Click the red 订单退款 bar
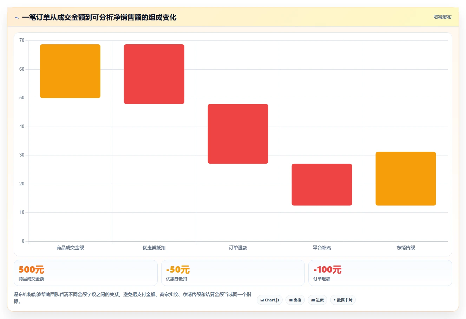The height and width of the screenshot is (319, 466). 238,134
